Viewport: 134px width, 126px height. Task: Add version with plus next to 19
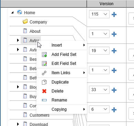(x=114, y=51)
